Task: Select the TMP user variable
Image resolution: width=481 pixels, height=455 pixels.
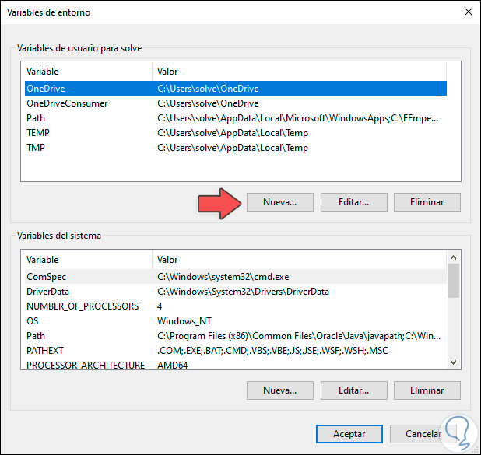Action: click(37, 148)
